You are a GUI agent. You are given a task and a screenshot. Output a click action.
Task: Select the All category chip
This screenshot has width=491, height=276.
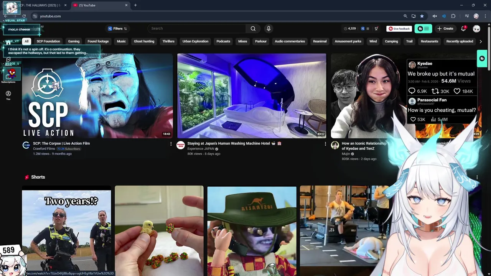coord(26,41)
